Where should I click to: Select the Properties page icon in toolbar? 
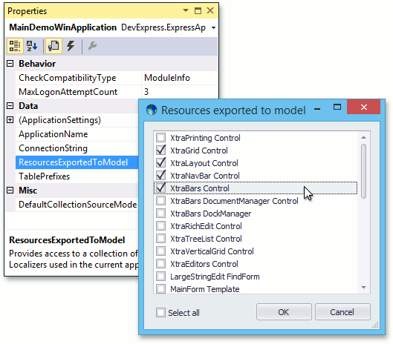[x=53, y=46]
